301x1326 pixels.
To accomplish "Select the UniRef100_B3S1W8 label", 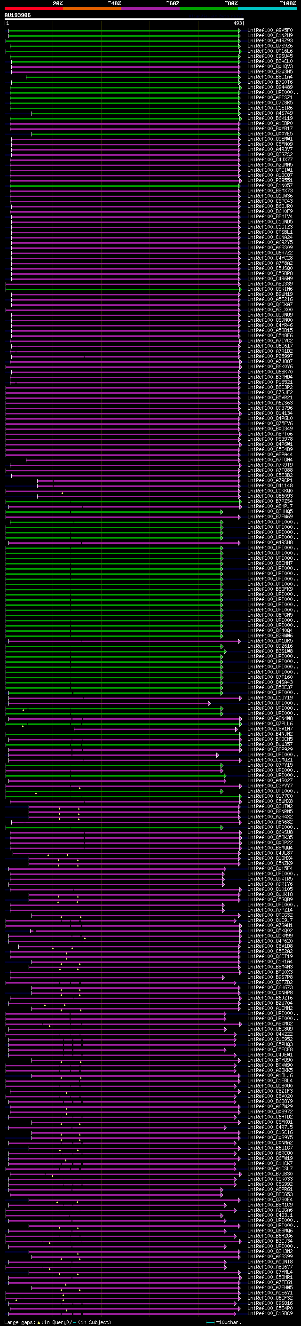I will [270, 651].
